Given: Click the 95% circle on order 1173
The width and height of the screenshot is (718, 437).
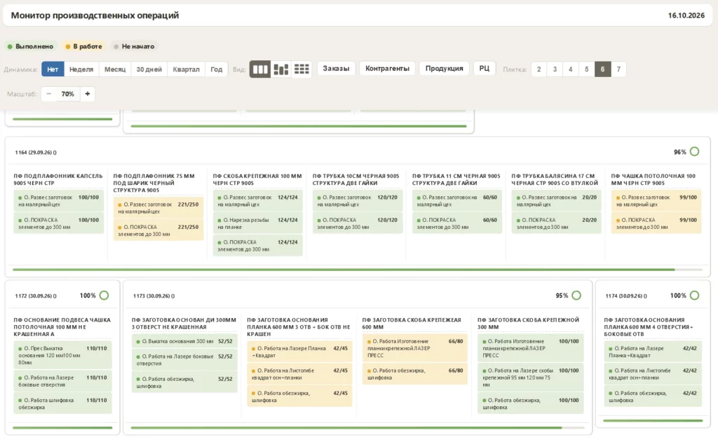Looking at the screenshot, I should coord(576,296).
